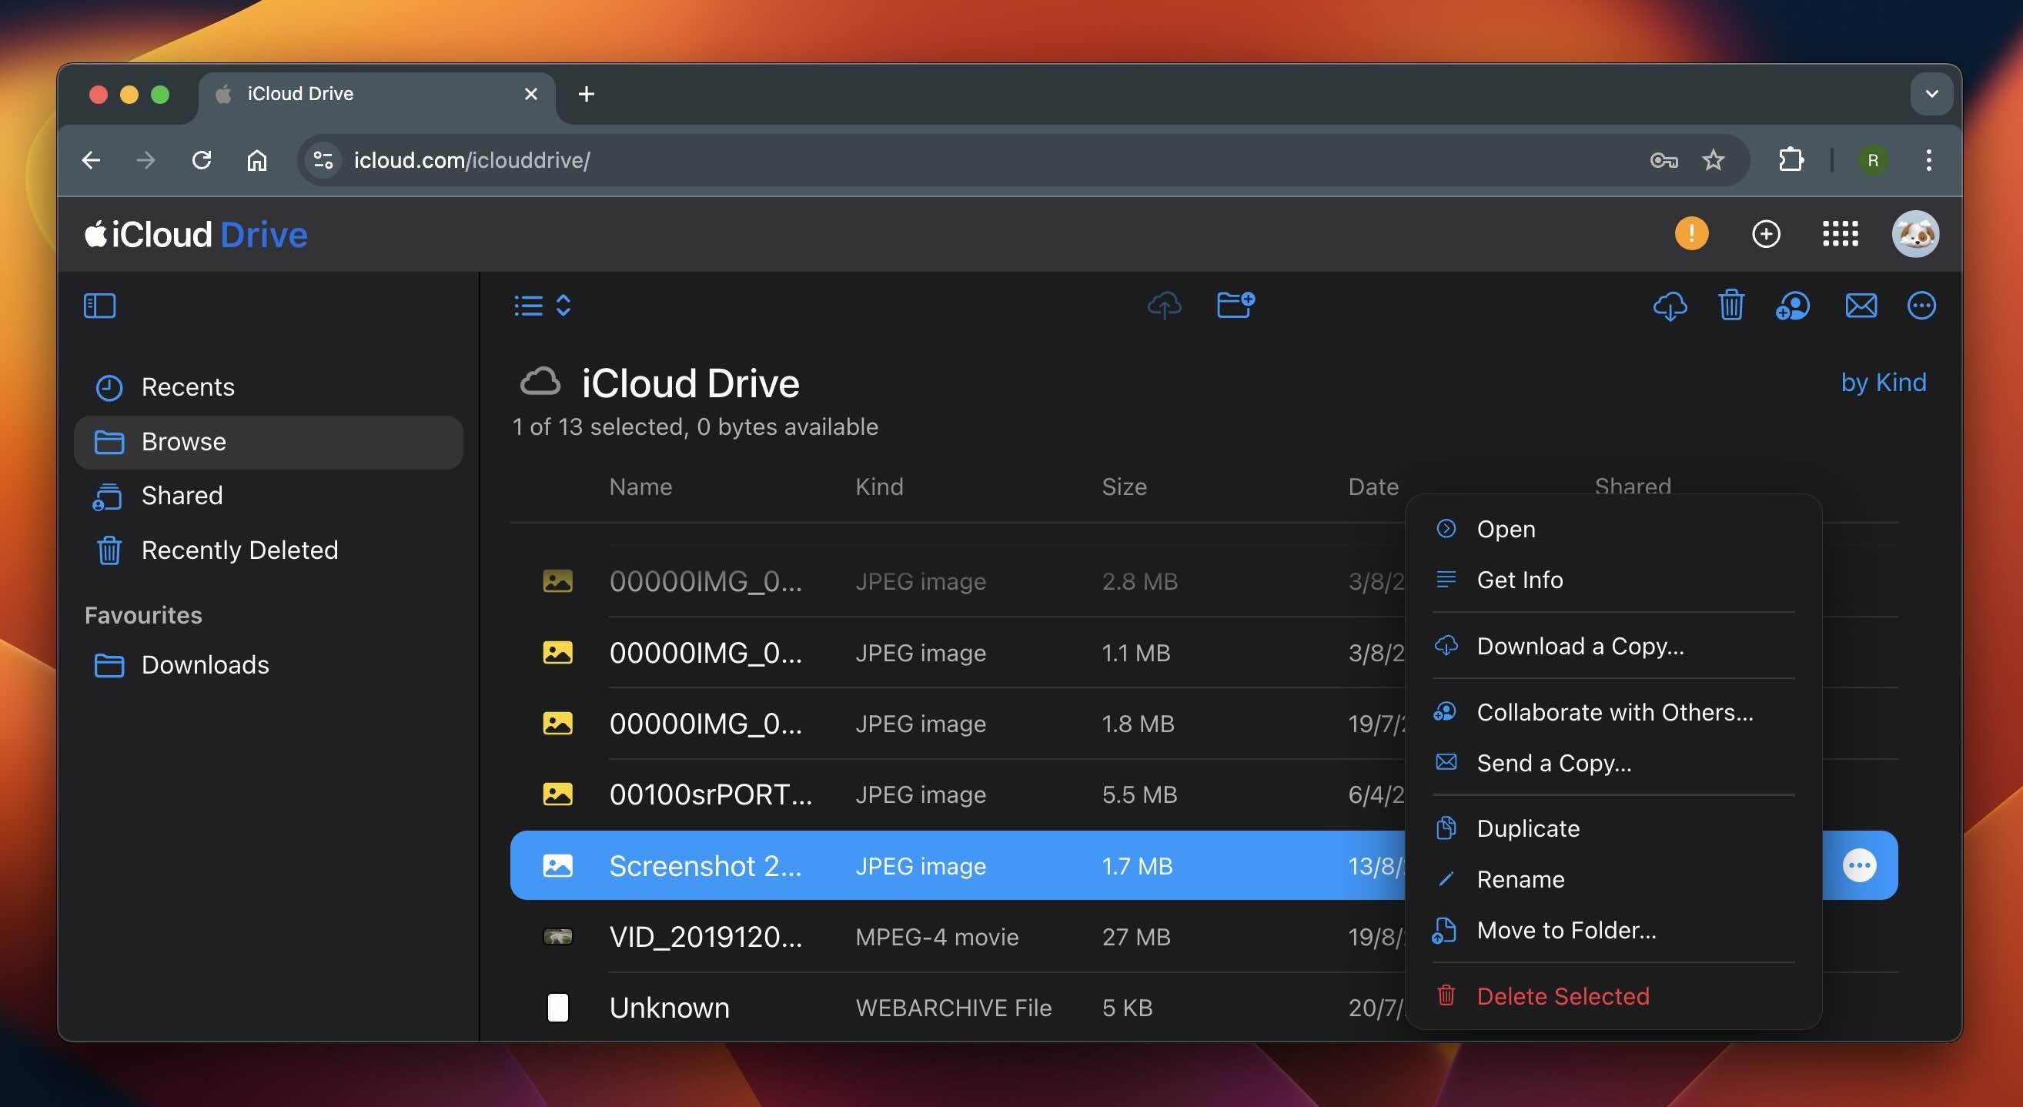
Task: Choose Open from the context menu
Action: [1613, 529]
